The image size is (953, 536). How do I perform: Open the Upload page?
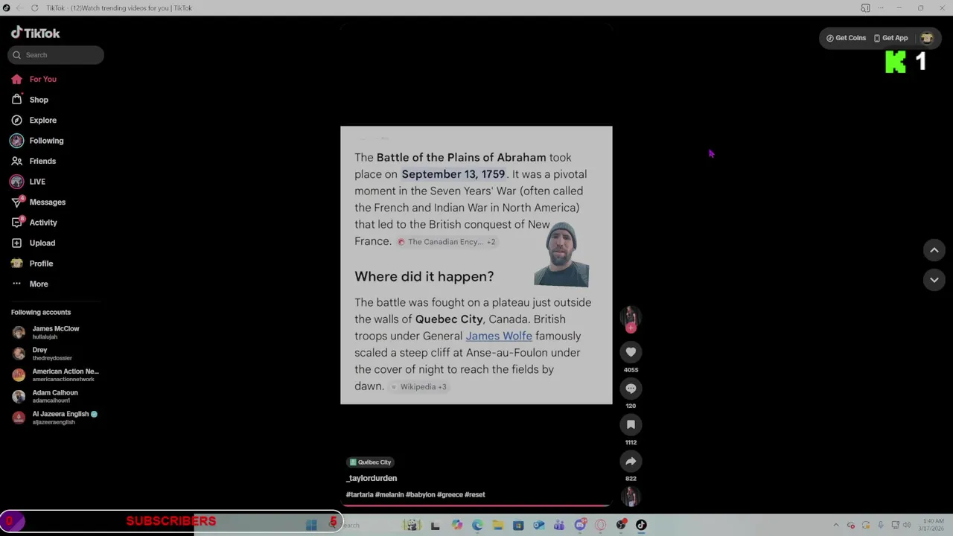(x=34, y=243)
